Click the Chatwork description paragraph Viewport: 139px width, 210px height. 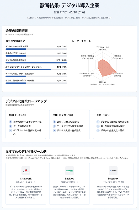pos(26,192)
